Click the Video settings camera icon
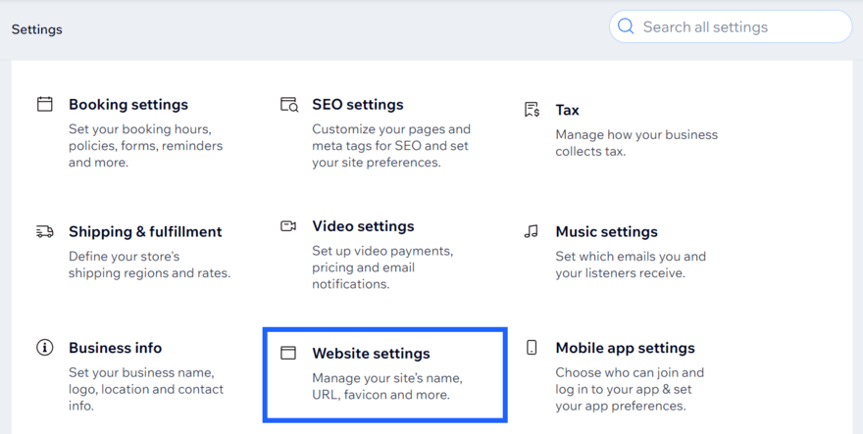The width and height of the screenshot is (863, 434). pos(288,226)
